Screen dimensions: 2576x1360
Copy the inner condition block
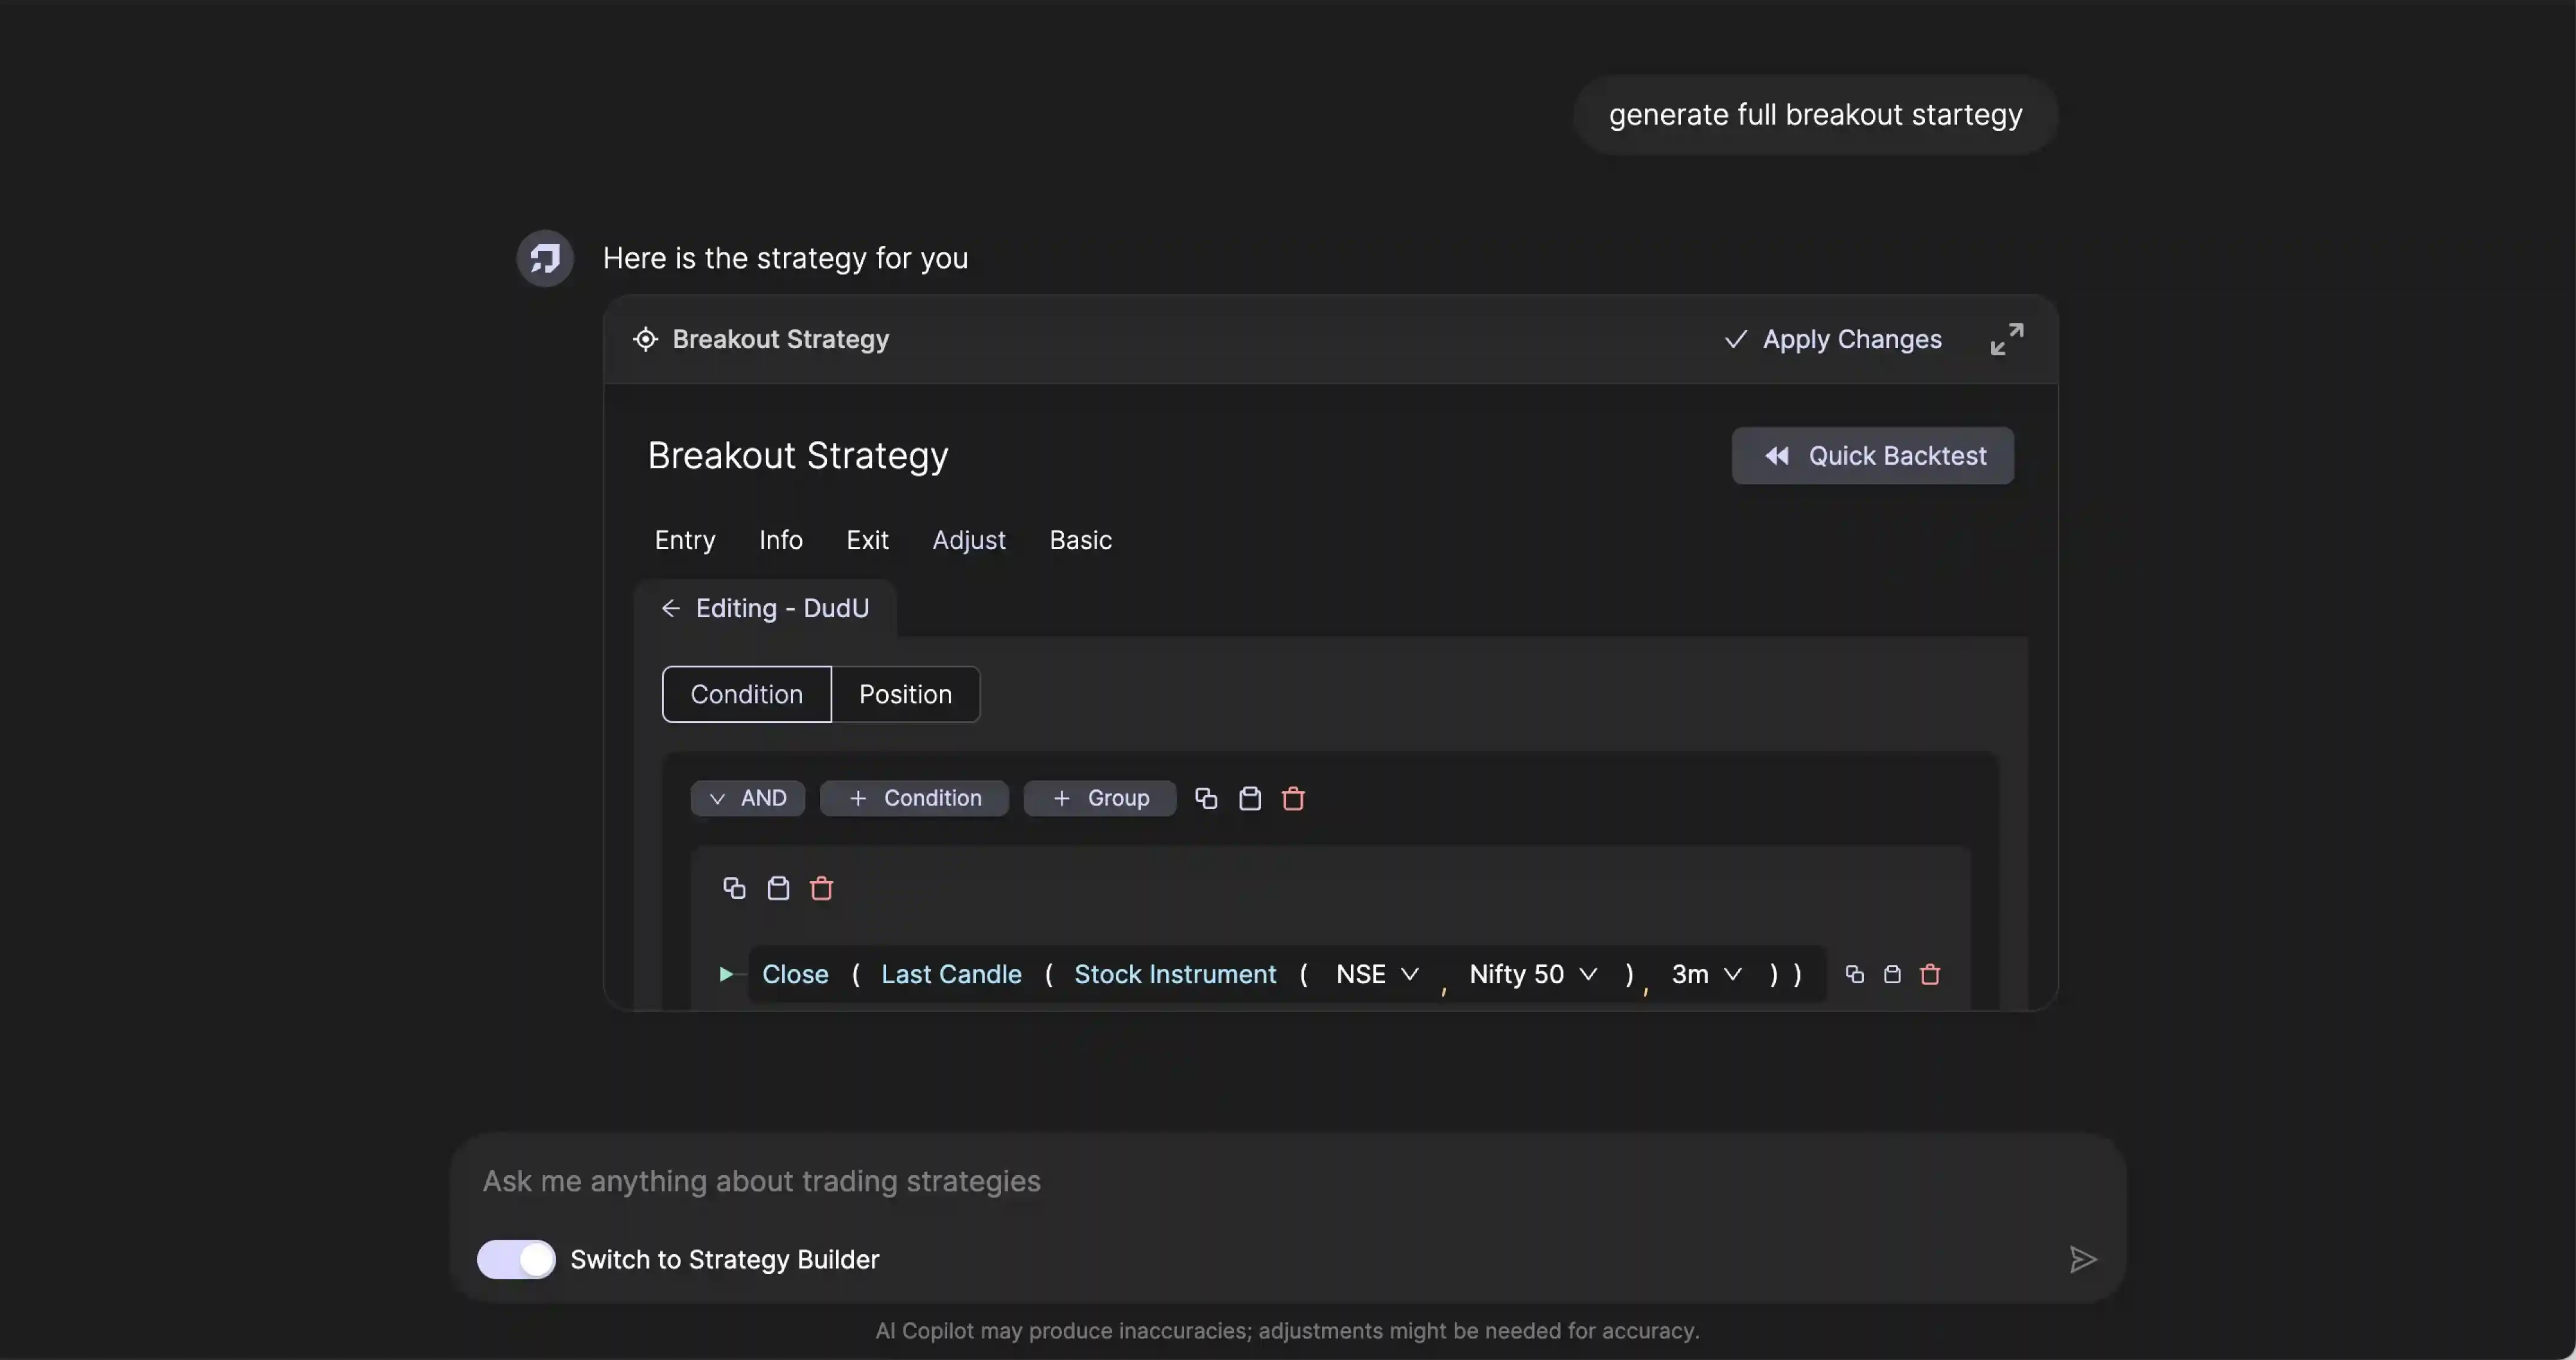[x=734, y=888]
